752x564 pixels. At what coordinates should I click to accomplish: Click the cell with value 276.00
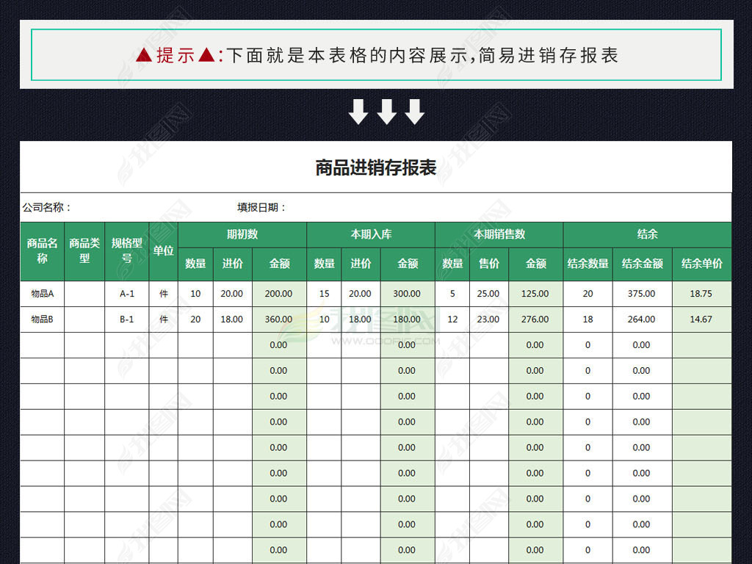click(x=535, y=319)
